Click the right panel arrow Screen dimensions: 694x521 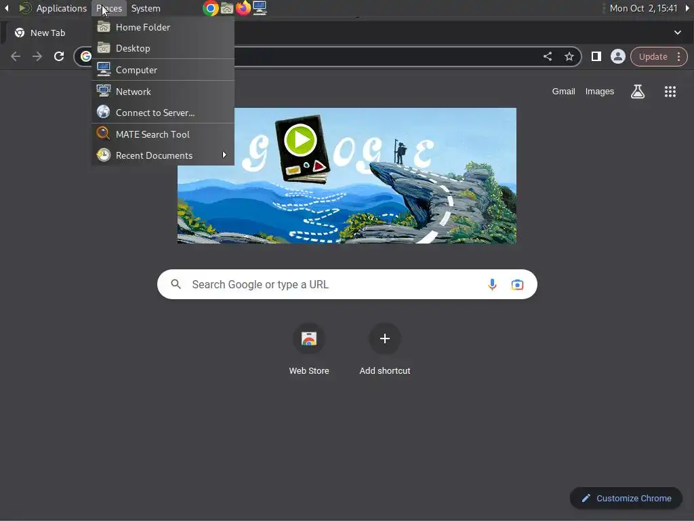[x=687, y=8]
